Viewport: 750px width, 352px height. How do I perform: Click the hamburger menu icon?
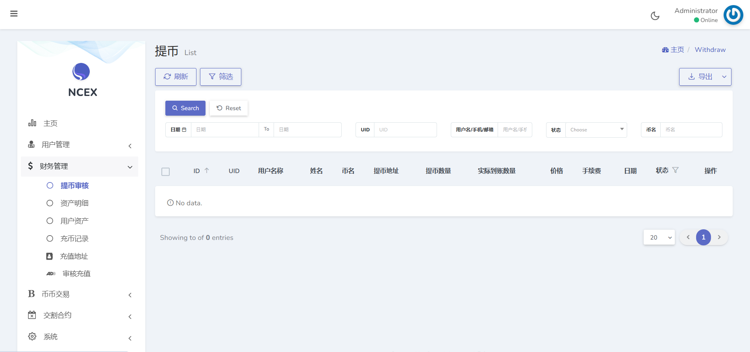coord(14,14)
